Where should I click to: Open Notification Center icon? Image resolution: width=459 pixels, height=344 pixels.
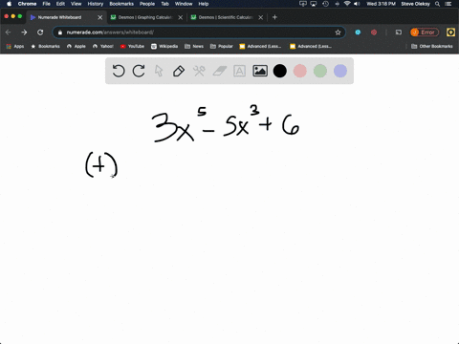pyautogui.click(x=448, y=4)
